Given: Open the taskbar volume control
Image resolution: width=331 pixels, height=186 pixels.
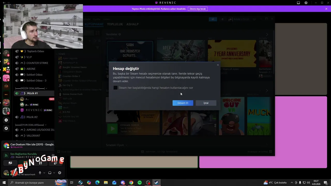Looking at the screenshot, I should [308, 183].
